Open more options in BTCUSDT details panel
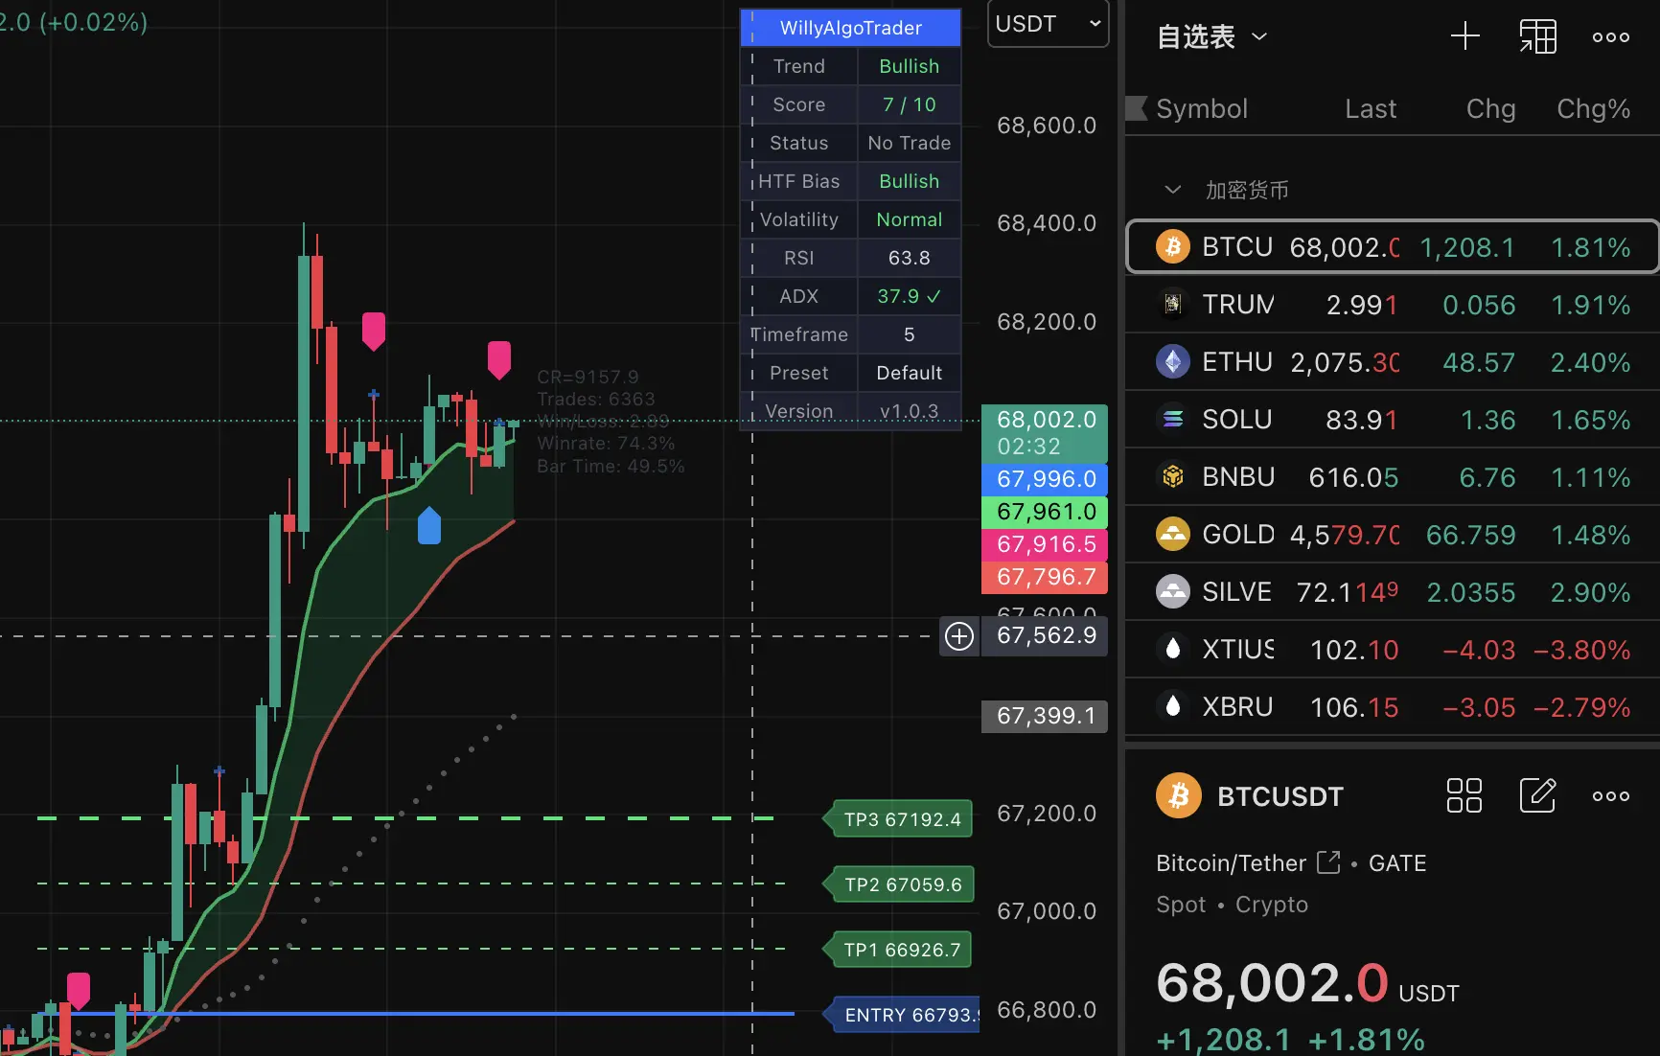Screen dimensions: 1660x1056 pos(1610,796)
